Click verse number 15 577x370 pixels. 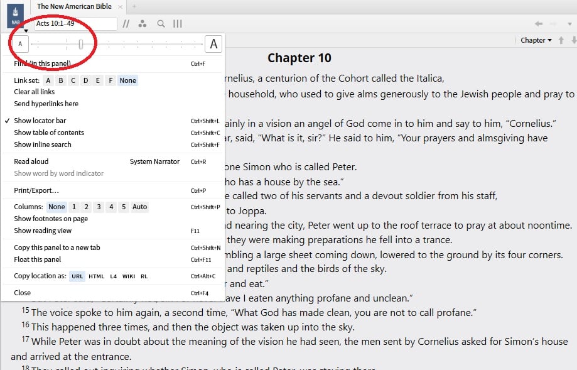[x=25, y=310]
